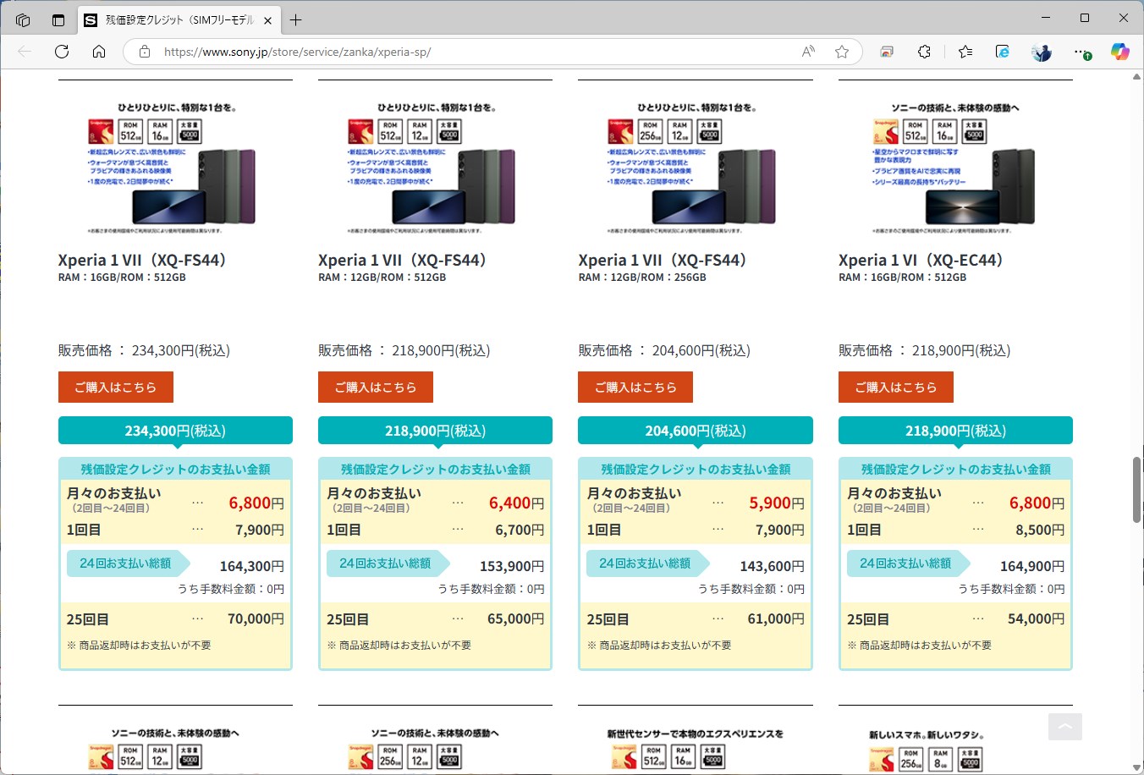Open the Settings and more menu
Image resolution: width=1144 pixels, height=775 pixels.
coord(1081,52)
